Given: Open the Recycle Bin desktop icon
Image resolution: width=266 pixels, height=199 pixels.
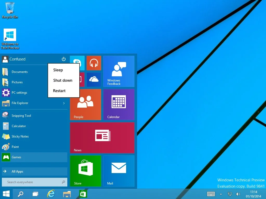Looking at the screenshot, I should pyautogui.click(x=10, y=10).
